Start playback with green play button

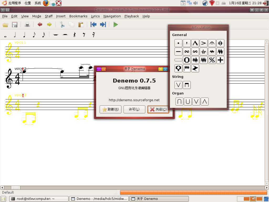(116, 25)
